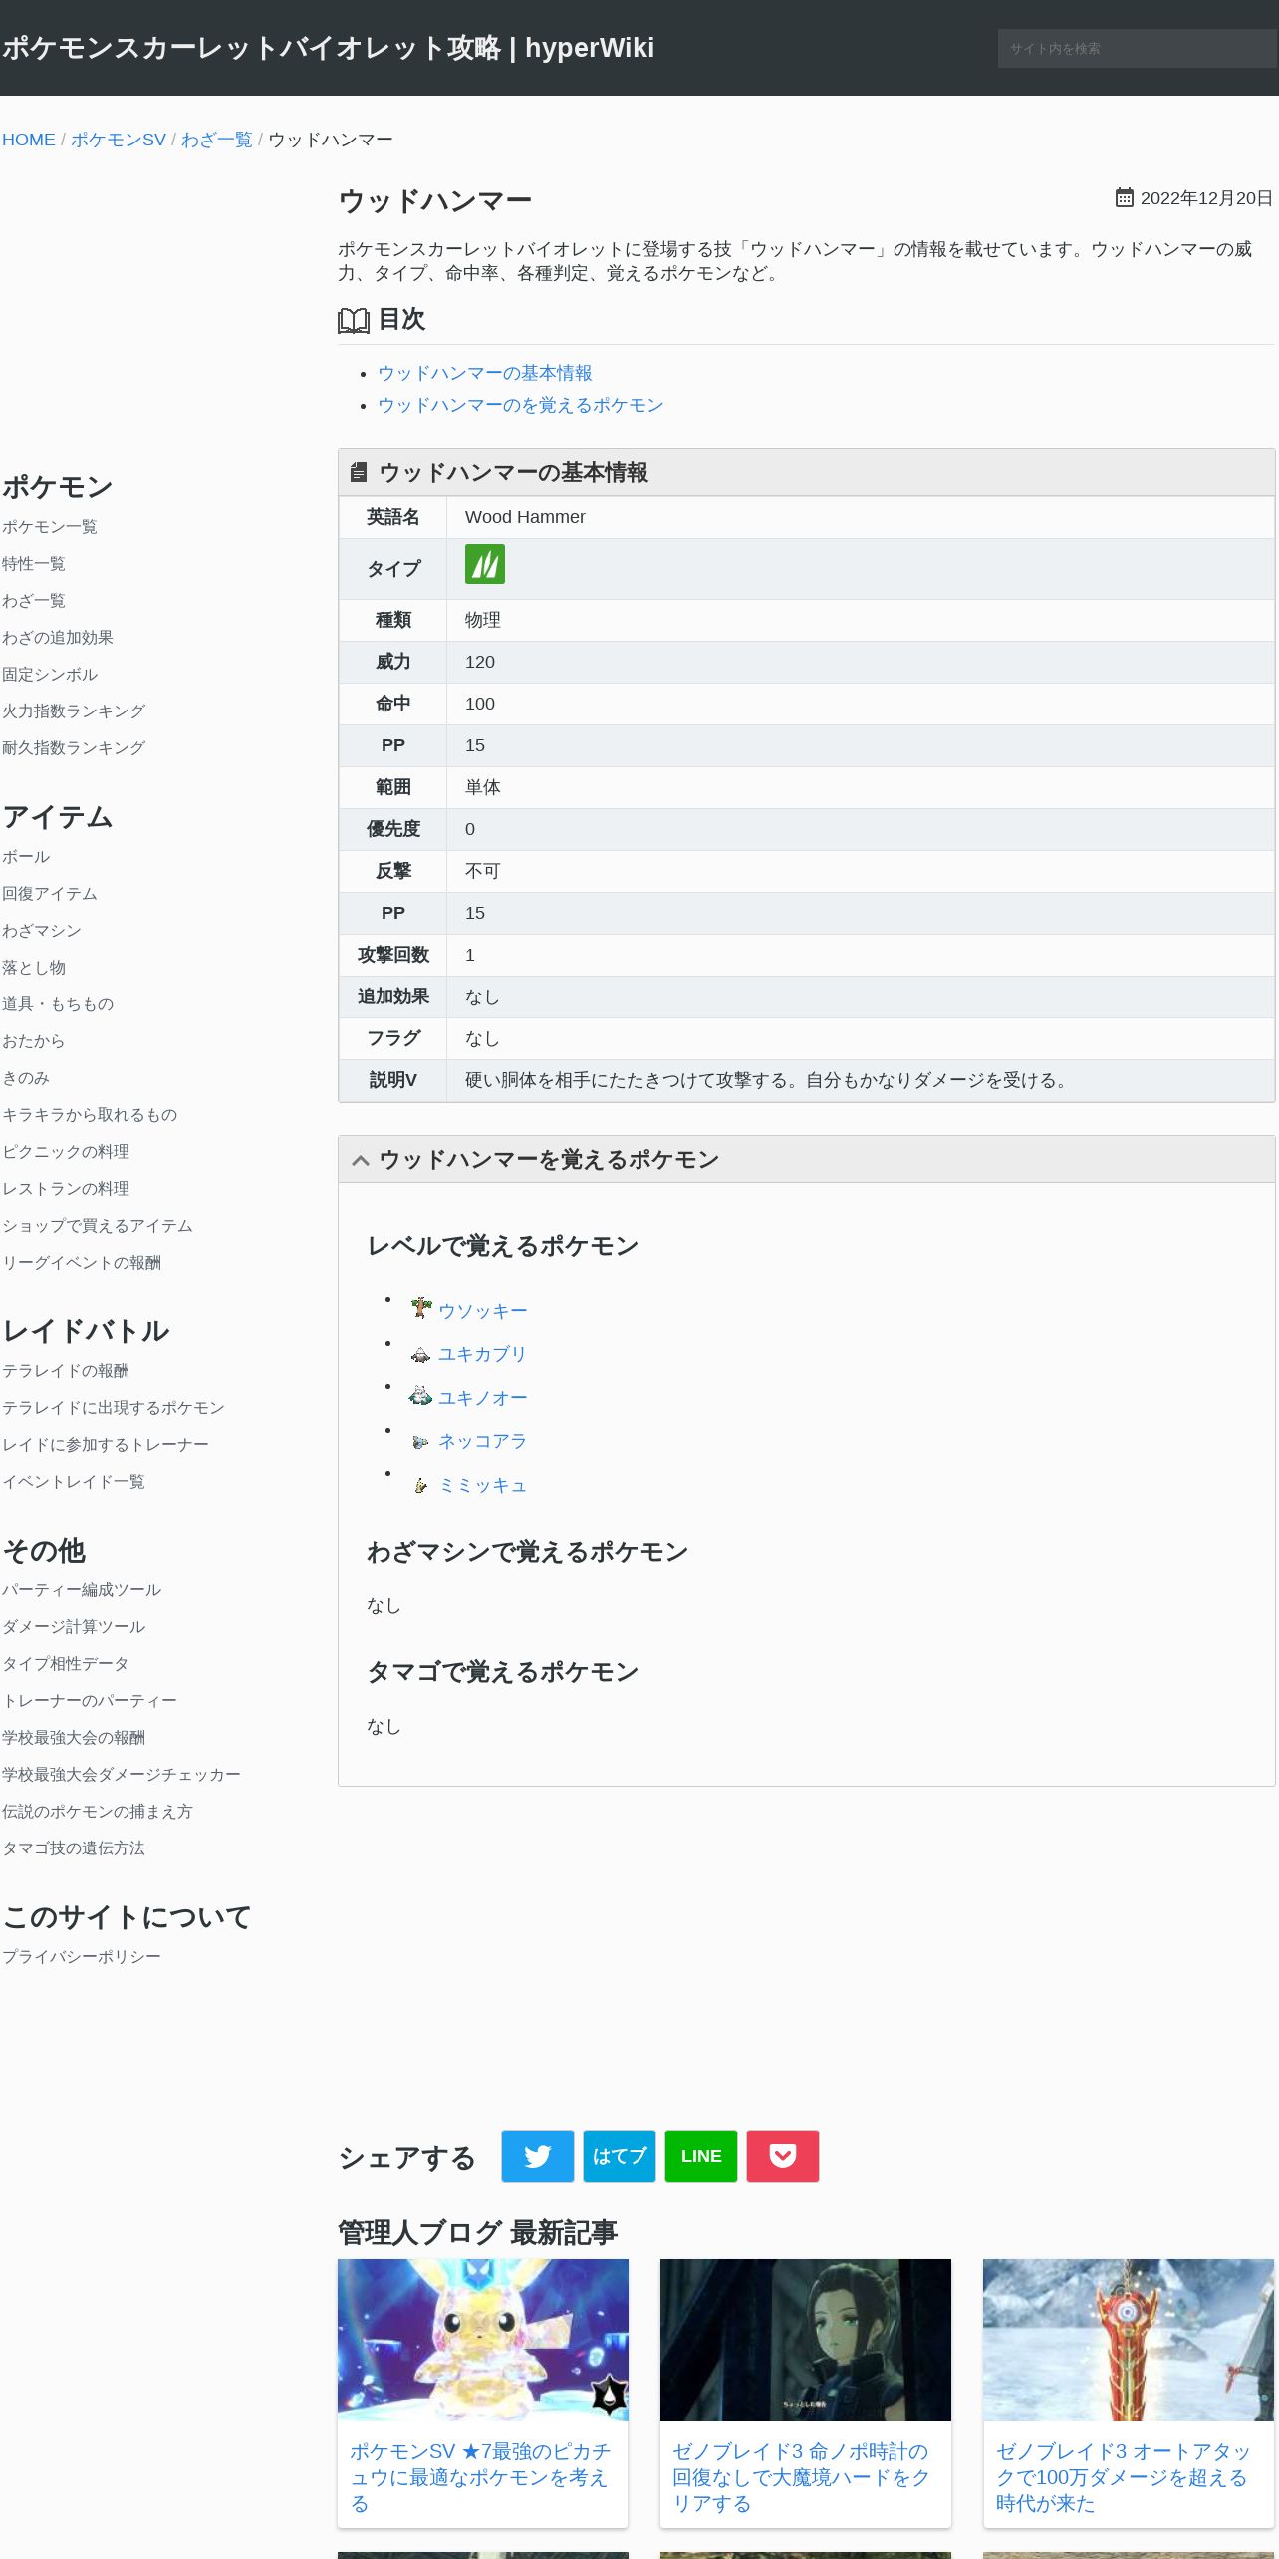Open テラレイドに出現するポケモン link
The image size is (1279, 2559).
114,1408
